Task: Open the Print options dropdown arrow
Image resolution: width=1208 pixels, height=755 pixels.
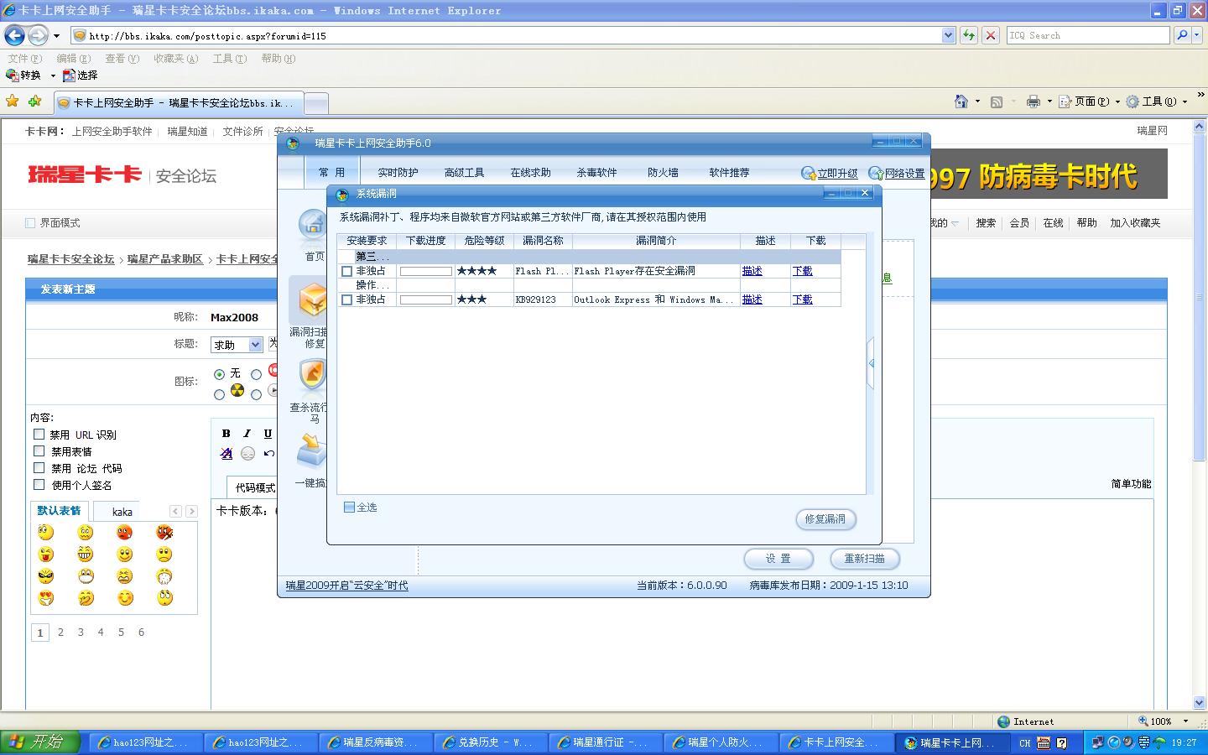Action: (1049, 102)
